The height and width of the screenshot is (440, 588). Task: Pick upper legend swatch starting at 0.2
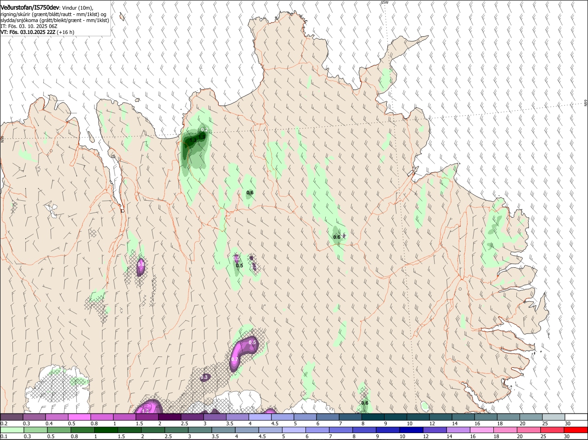[x=11, y=417]
